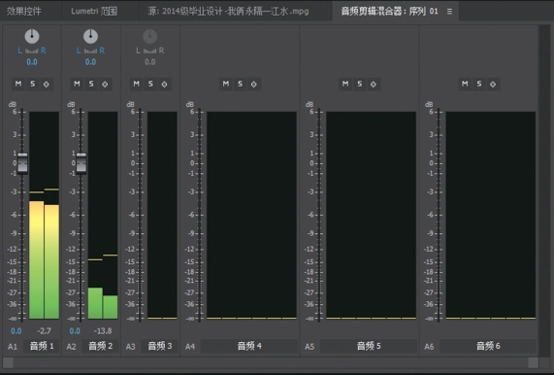Click the peak level reading -13.8

103,331
